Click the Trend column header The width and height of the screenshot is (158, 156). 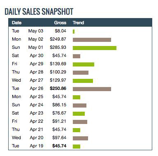(78, 23)
